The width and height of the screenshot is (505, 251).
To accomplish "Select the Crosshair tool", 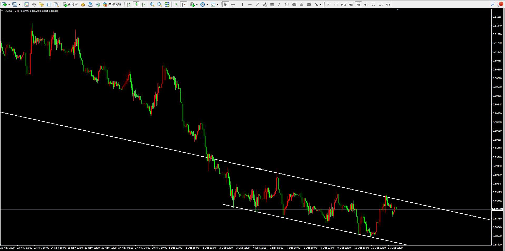I will (233, 4).
